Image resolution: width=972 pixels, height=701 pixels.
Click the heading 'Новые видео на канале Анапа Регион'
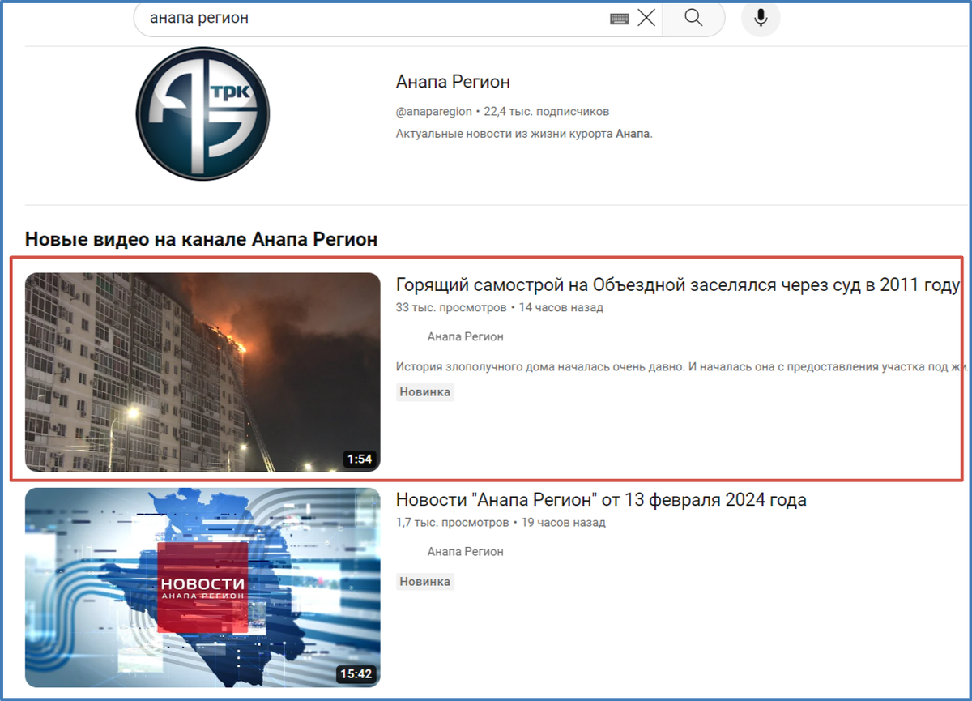click(202, 239)
